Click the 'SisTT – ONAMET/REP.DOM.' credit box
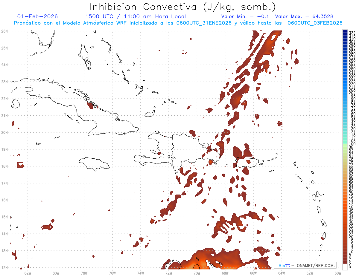 (x=305, y=265)
